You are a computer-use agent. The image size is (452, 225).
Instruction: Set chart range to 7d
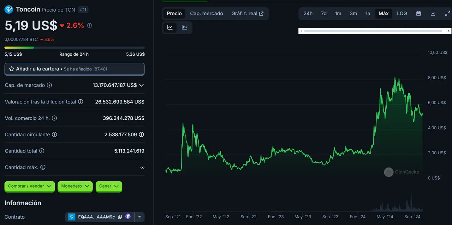tap(323, 13)
